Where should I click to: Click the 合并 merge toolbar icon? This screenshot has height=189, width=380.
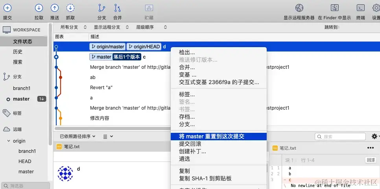[118, 8]
